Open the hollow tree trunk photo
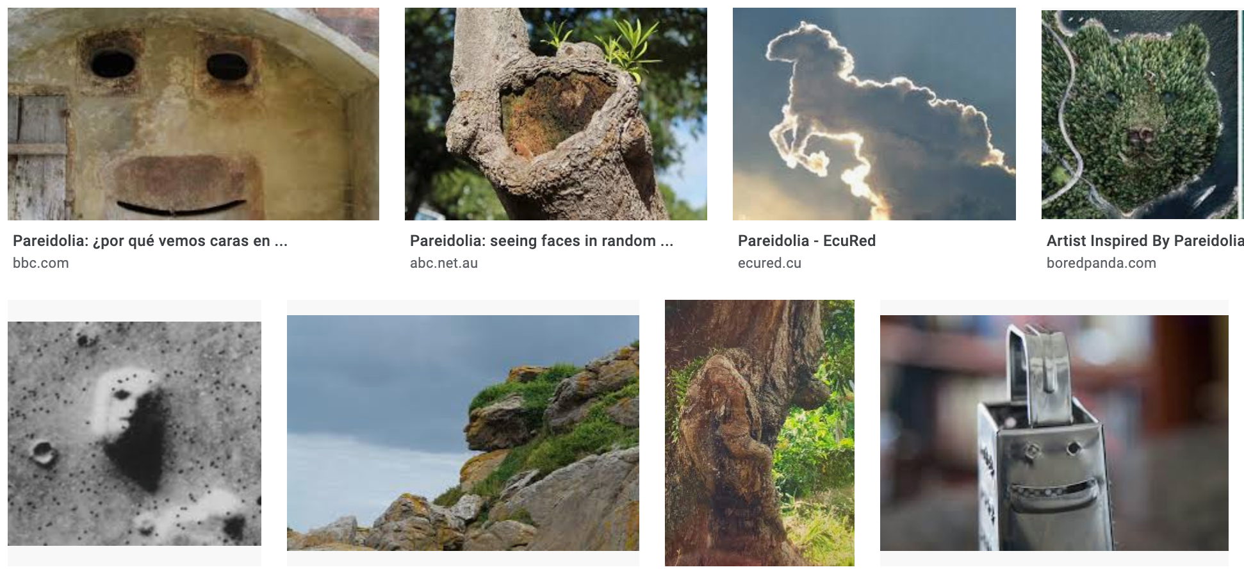Image resolution: width=1244 pixels, height=574 pixels. tap(556, 114)
